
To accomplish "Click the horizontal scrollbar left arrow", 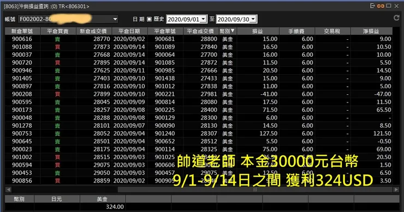I will click(x=8, y=190).
